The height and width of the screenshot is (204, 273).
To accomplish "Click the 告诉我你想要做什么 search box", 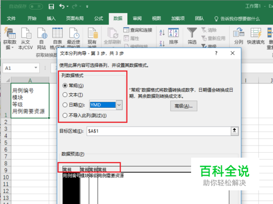I will (238, 19).
